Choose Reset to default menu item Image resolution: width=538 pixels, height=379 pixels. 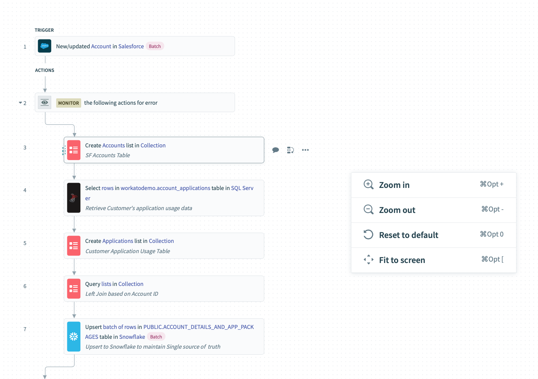pos(434,235)
